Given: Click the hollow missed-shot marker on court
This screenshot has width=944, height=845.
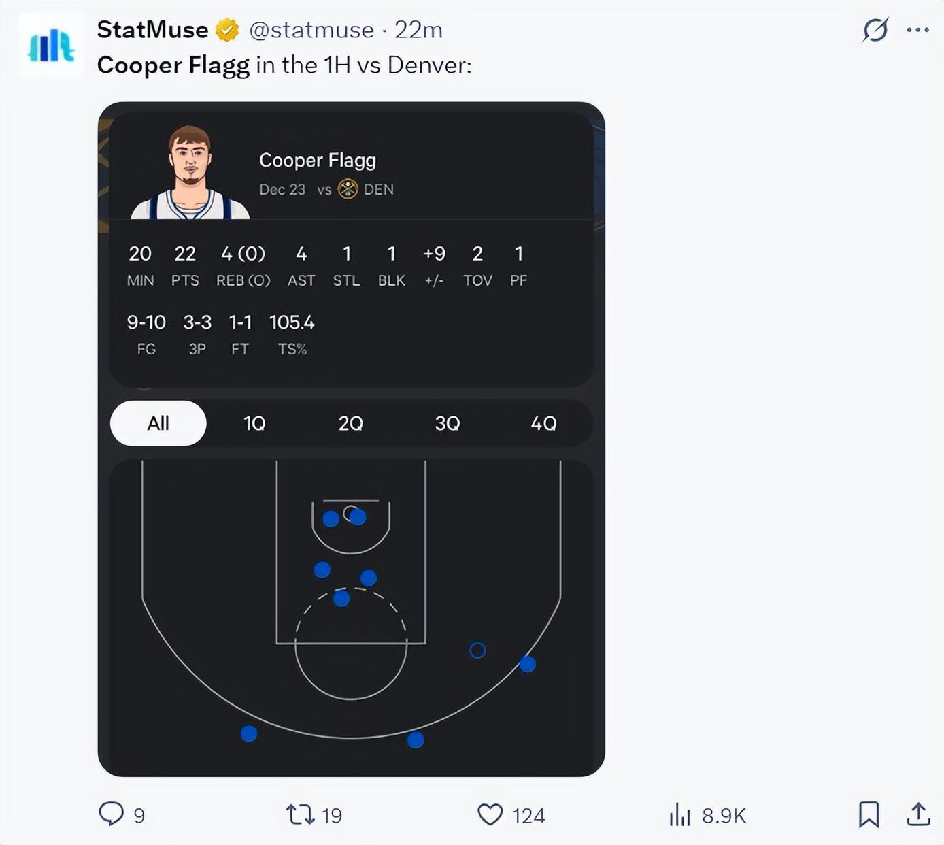Looking at the screenshot, I should tap(478, 650).
